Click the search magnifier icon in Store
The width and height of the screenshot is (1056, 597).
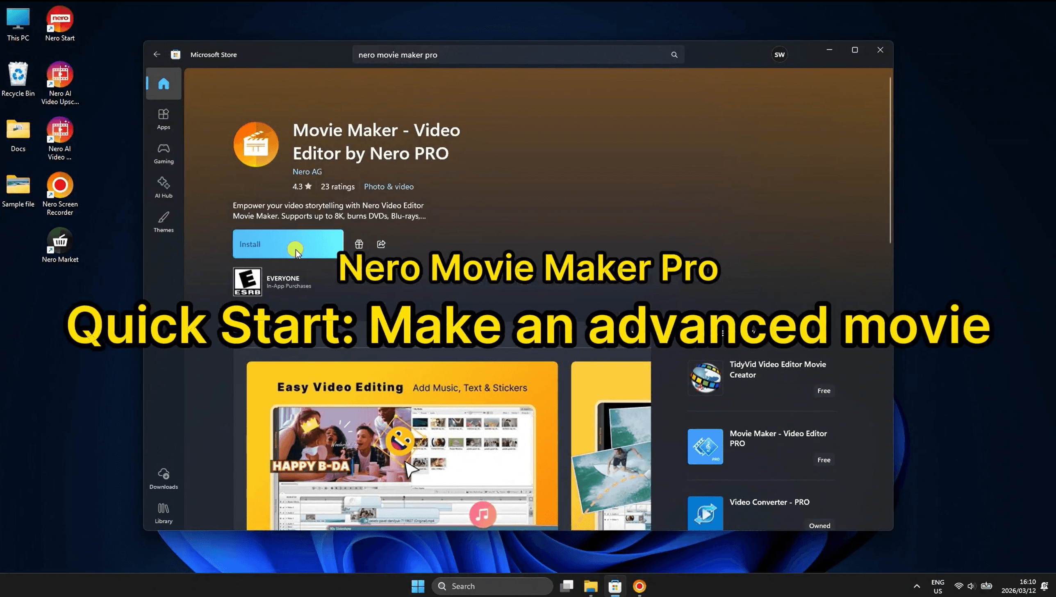[674, 55]
